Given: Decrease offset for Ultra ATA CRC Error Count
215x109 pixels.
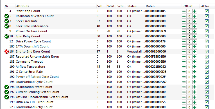Looking at the screenshot, I should coord(184,102).
